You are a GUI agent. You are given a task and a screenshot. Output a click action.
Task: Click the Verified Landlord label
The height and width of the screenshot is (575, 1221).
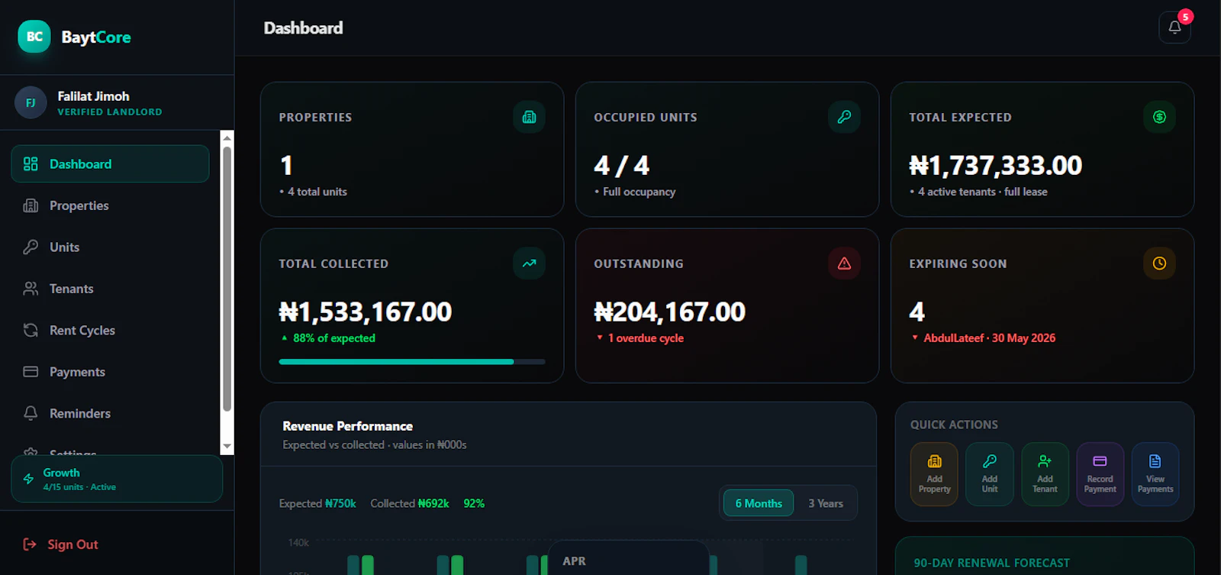point(110,112)
